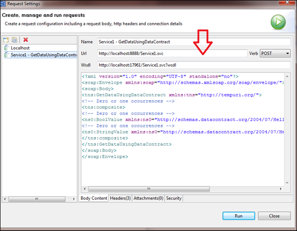Image resolution: width=297 pixels, height=231 pixels.
Task: Click the <soap:Envelope opening tag line
Action: pos(183,82)
